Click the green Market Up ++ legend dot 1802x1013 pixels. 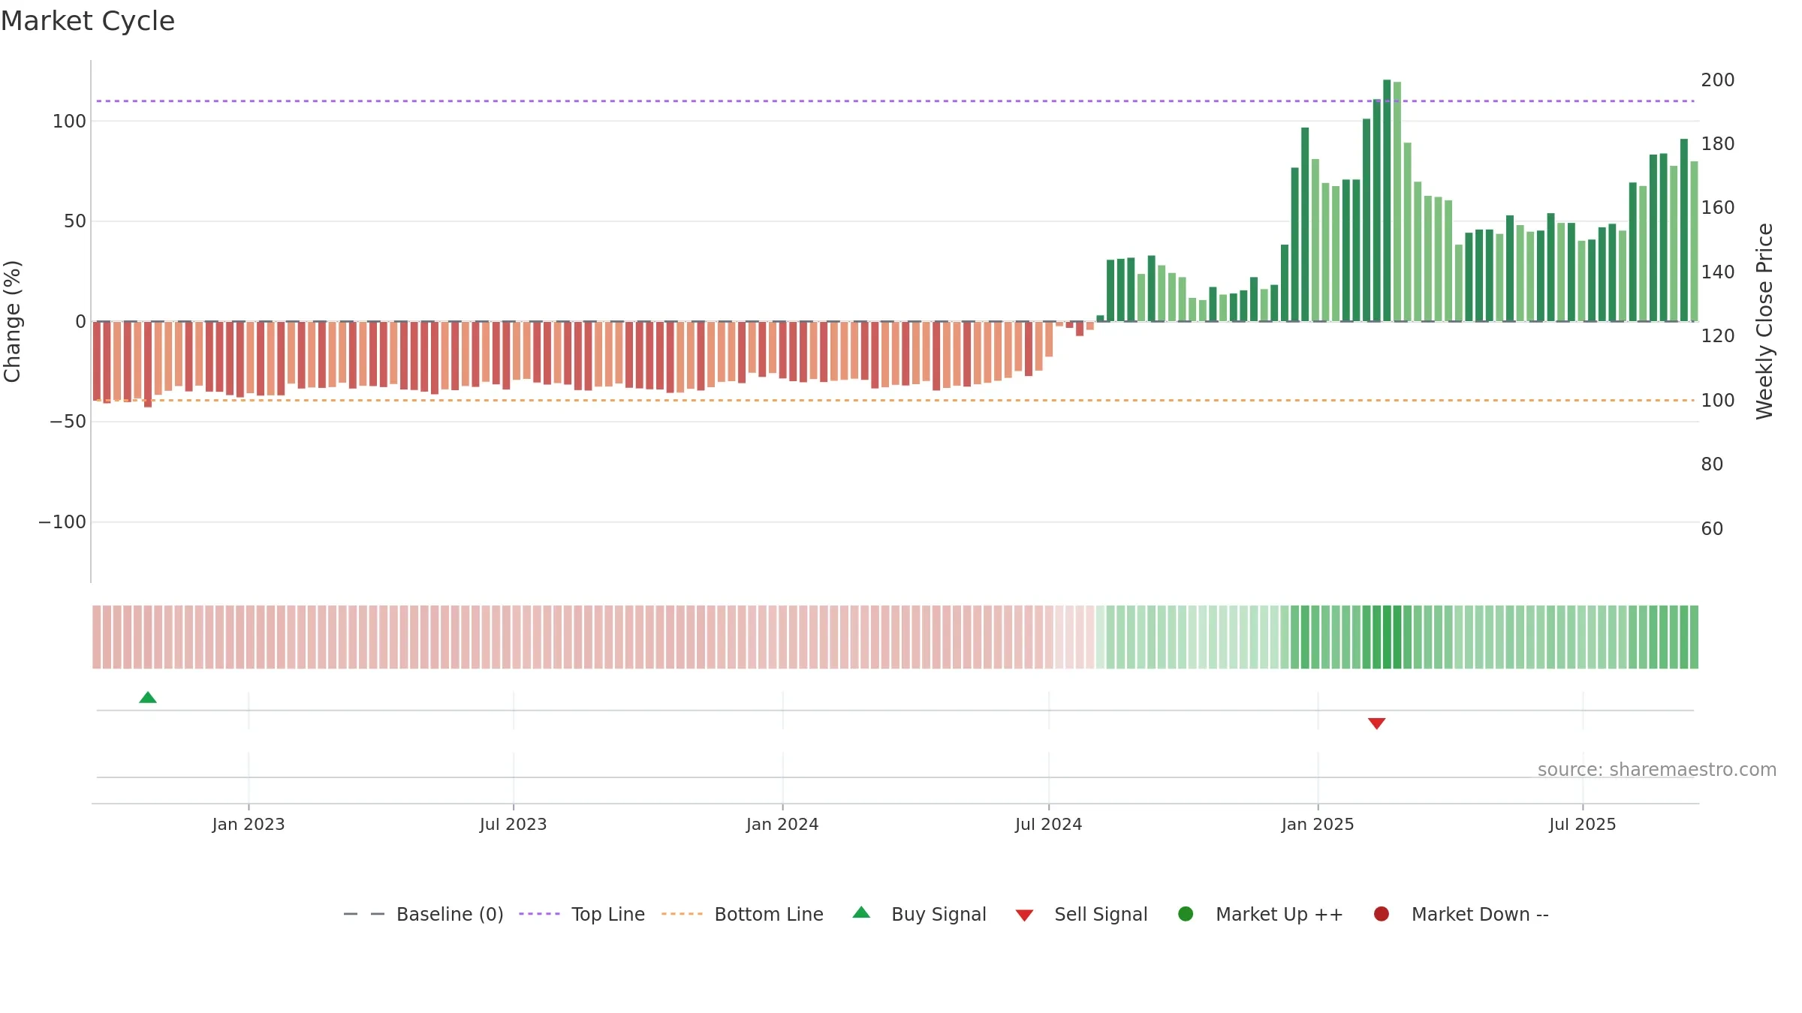click(x=1186, y=914)
